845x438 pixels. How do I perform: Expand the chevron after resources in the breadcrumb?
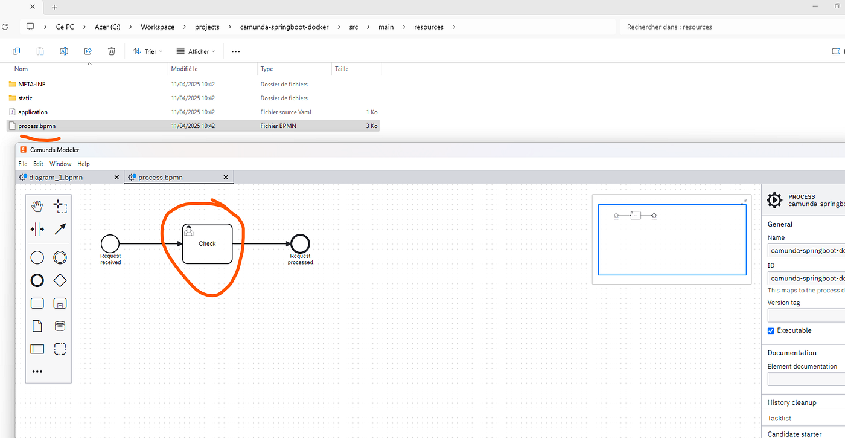tap(454, 27)
